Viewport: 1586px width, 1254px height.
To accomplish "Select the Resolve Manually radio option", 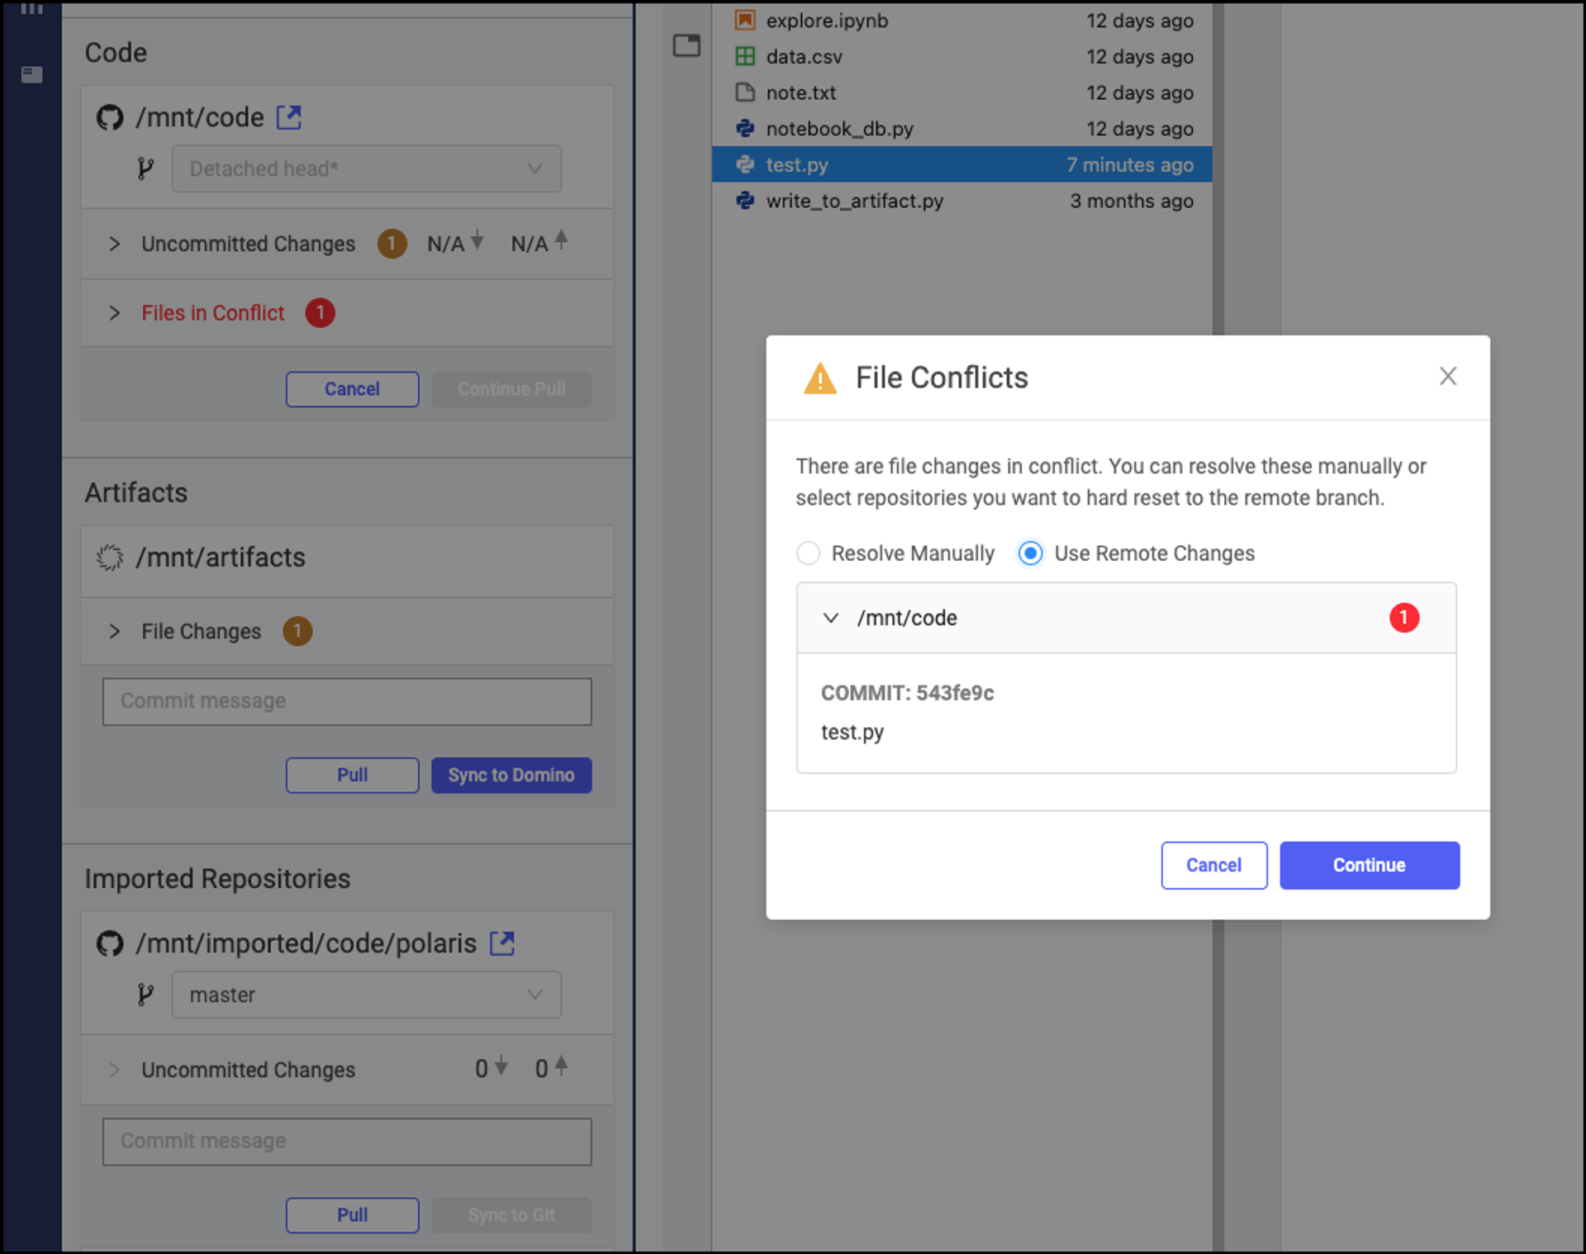I will 808,553.
